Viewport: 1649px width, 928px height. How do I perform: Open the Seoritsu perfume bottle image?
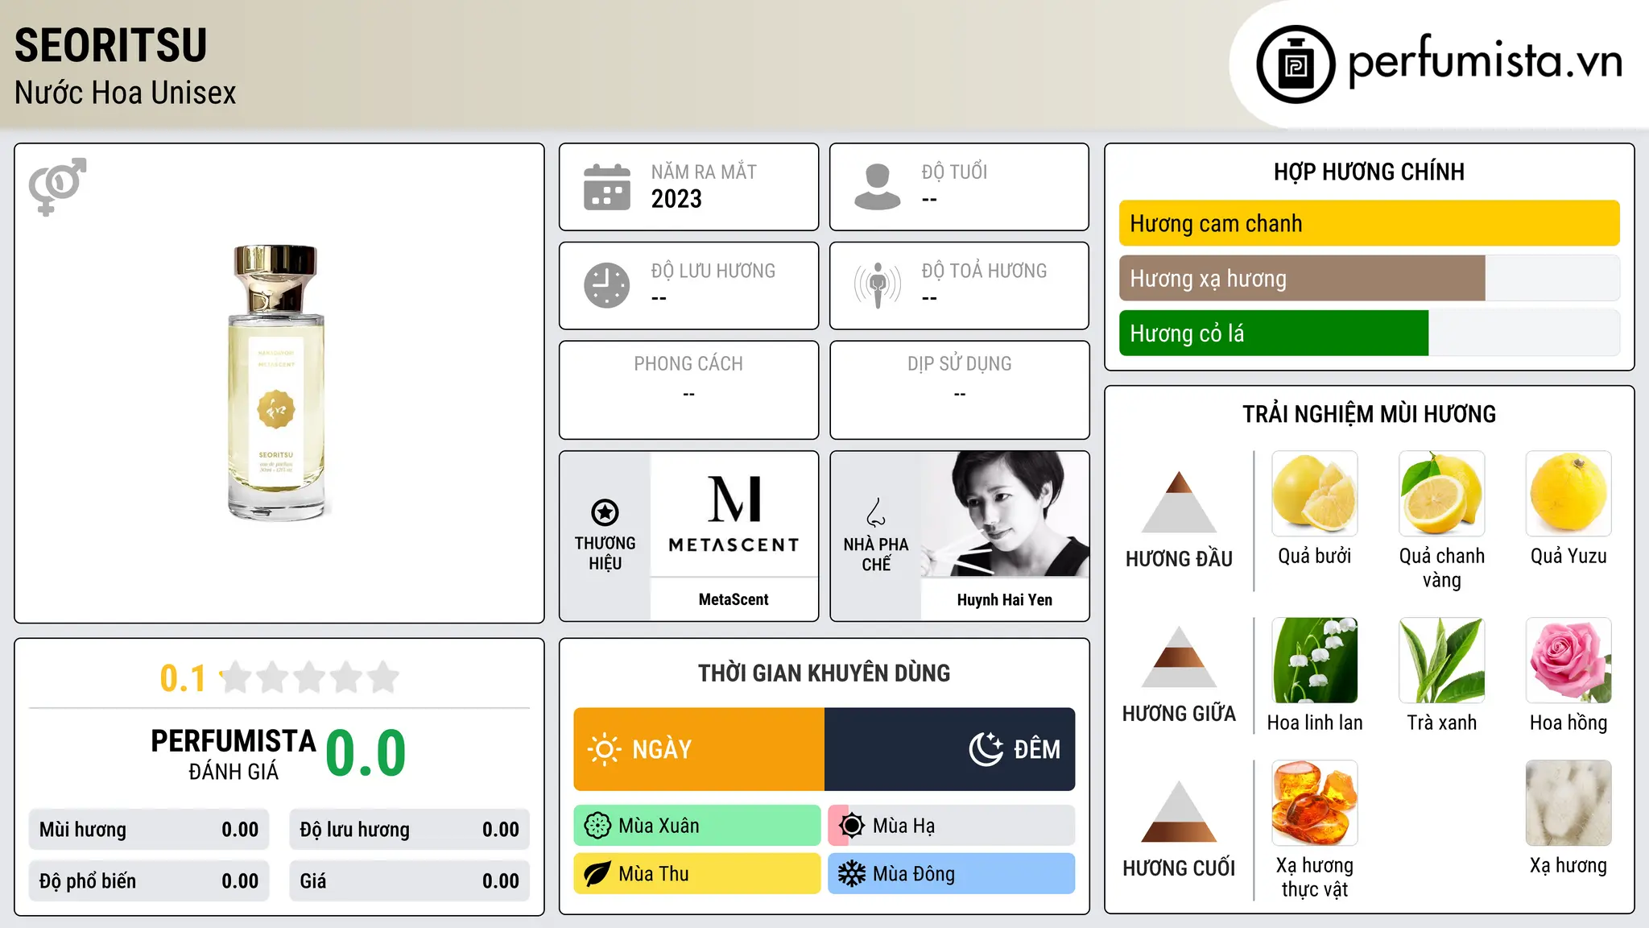point(277,383)
